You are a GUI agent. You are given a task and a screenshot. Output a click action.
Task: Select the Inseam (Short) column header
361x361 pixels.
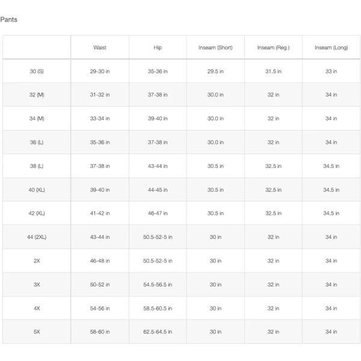215,48
